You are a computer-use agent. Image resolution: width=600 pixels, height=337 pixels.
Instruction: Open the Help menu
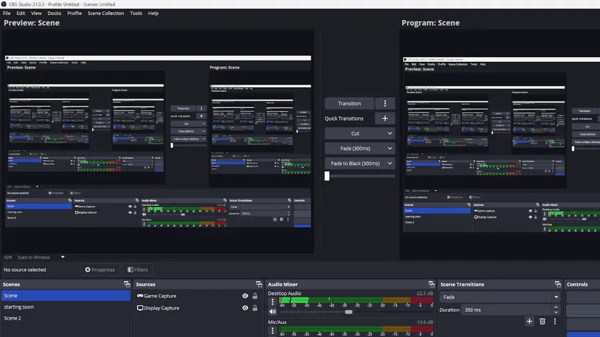coord(153,13)
